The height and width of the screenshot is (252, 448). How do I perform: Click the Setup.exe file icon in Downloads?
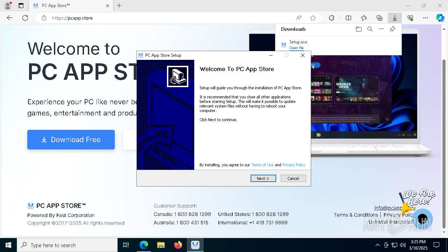pyautogui.click(x=284, y=44)
